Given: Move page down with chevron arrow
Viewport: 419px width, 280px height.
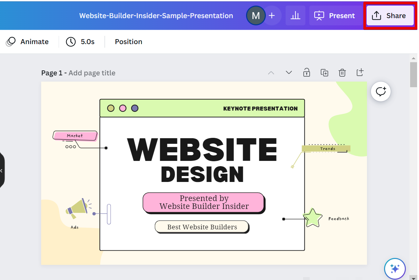Looking at the screenshot, I should [289, 72].
